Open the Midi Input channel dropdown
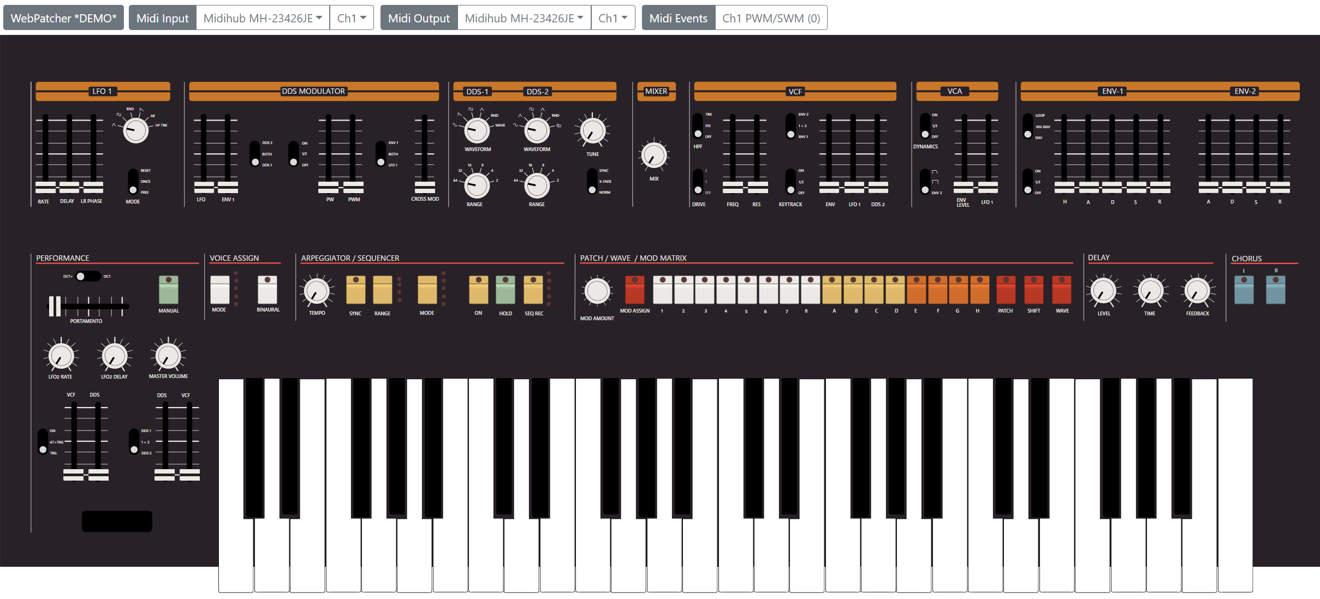Screen dimensions: 1320x599 (x=351, y=18)
